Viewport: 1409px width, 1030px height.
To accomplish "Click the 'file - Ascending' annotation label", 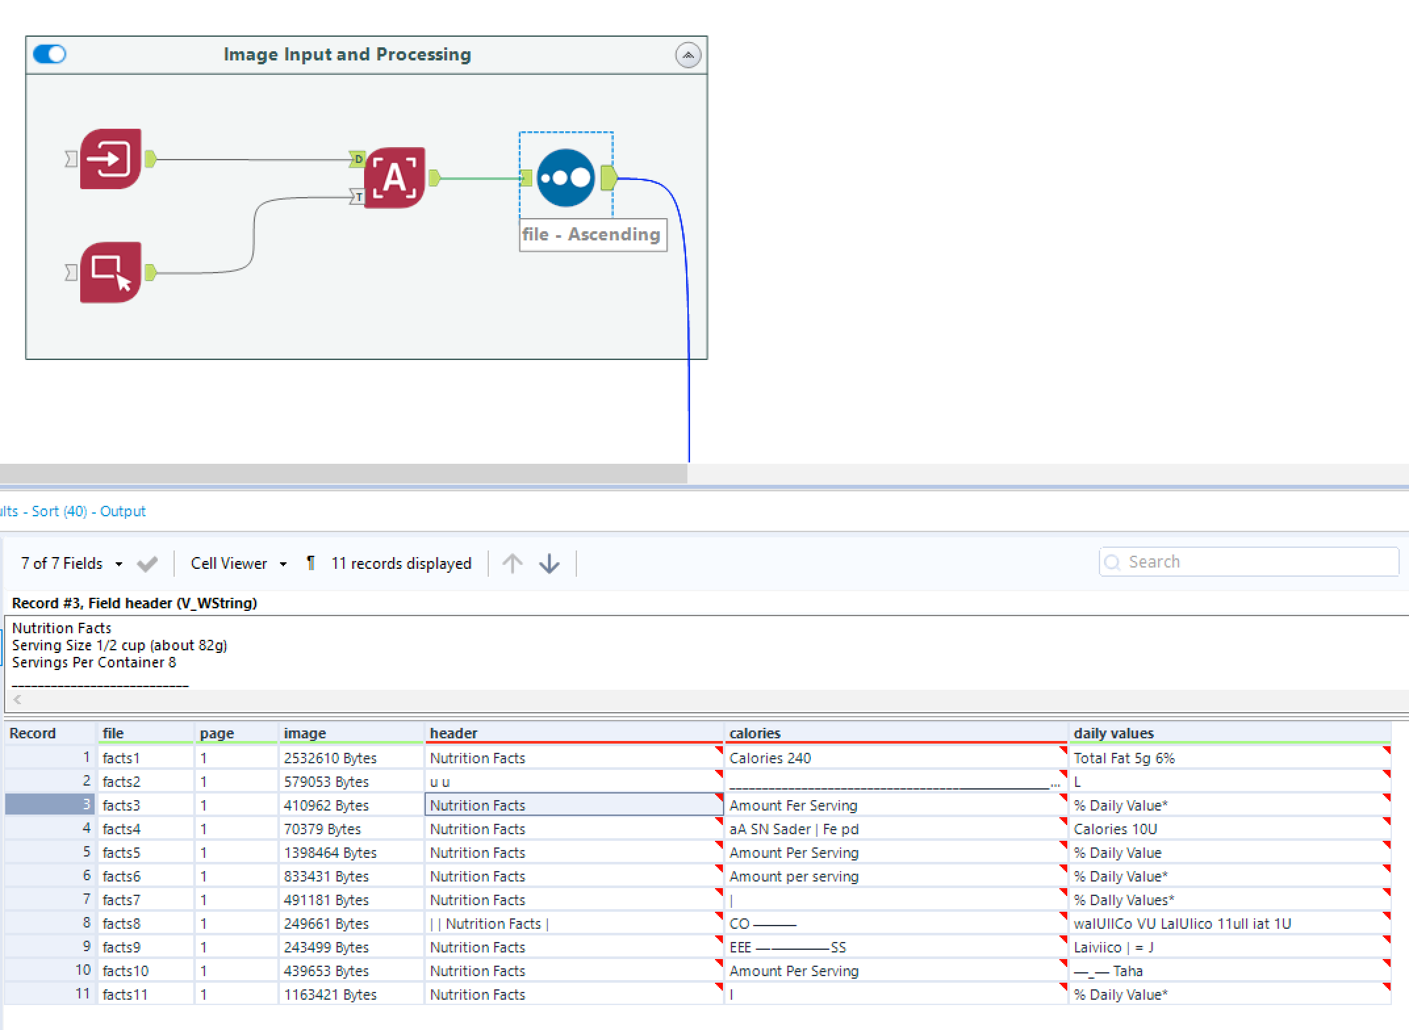I will [591, 234].
